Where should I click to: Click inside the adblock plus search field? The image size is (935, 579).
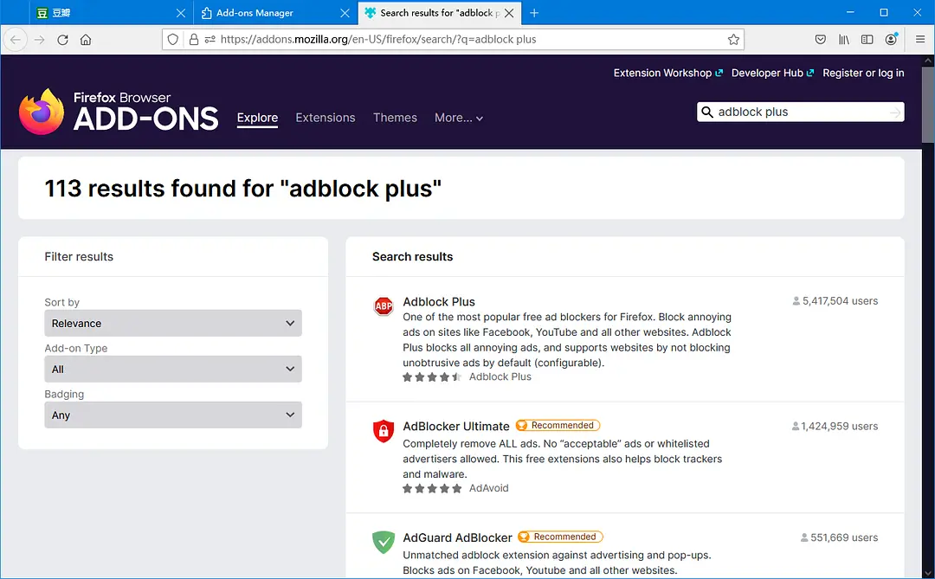click(x=796, y=113)
